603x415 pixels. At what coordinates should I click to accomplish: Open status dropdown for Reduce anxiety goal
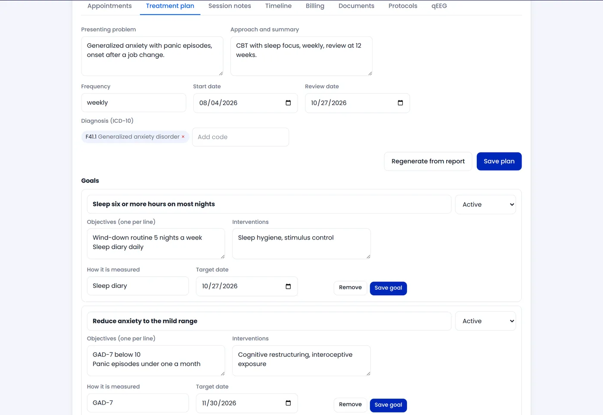pyautogui.click(x=485, y=321)
